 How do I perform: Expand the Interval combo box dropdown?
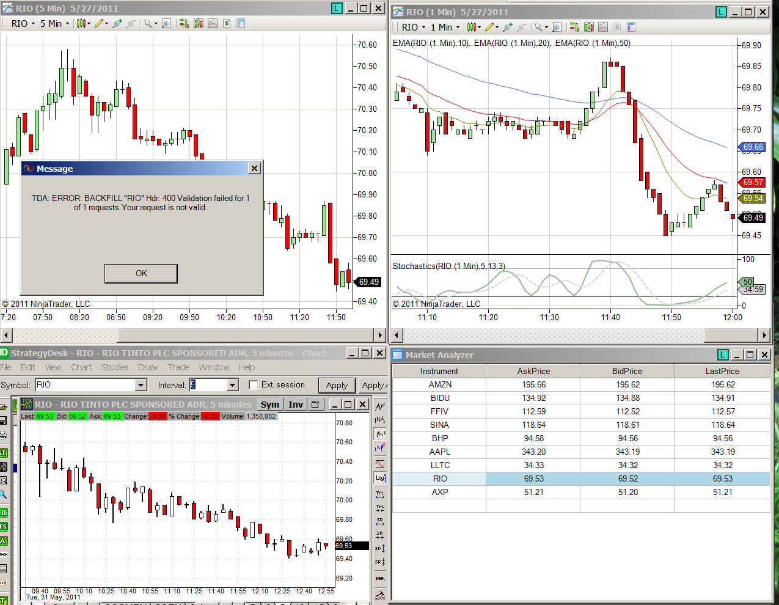(233, 385)
